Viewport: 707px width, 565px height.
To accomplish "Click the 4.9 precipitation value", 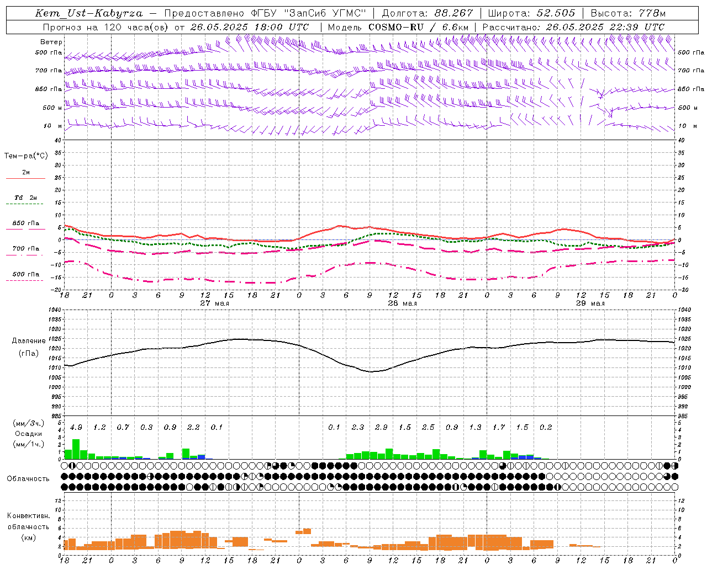I will 76,428.
